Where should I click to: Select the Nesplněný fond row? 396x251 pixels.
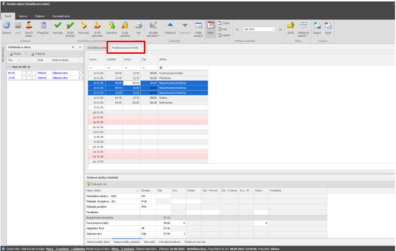point(206,229)
